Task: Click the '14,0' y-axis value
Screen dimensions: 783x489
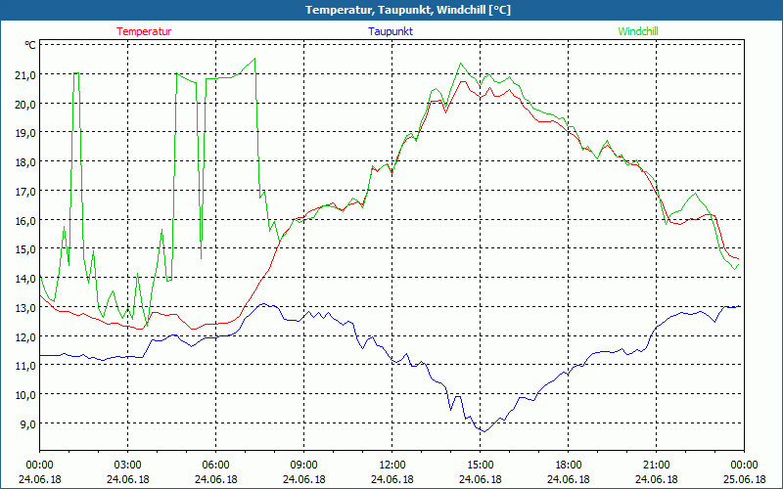Action: click(x=26, y=279)
